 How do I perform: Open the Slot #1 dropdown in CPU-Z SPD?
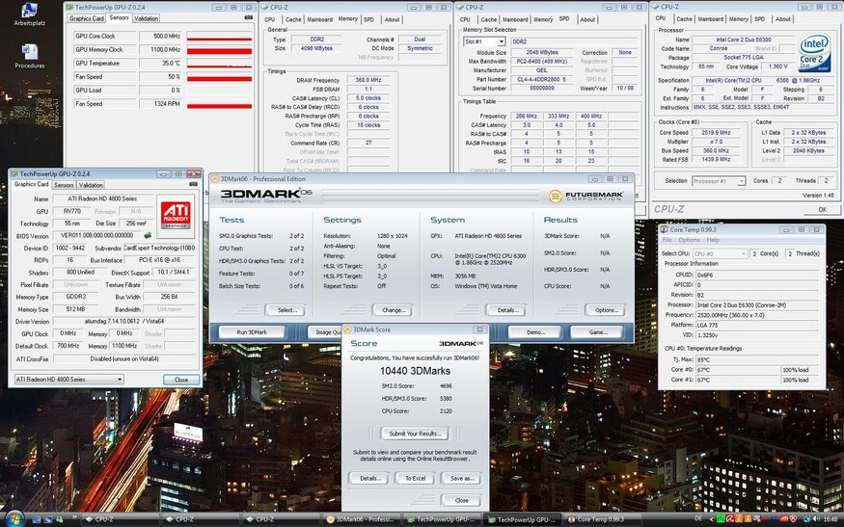(484, 41)
